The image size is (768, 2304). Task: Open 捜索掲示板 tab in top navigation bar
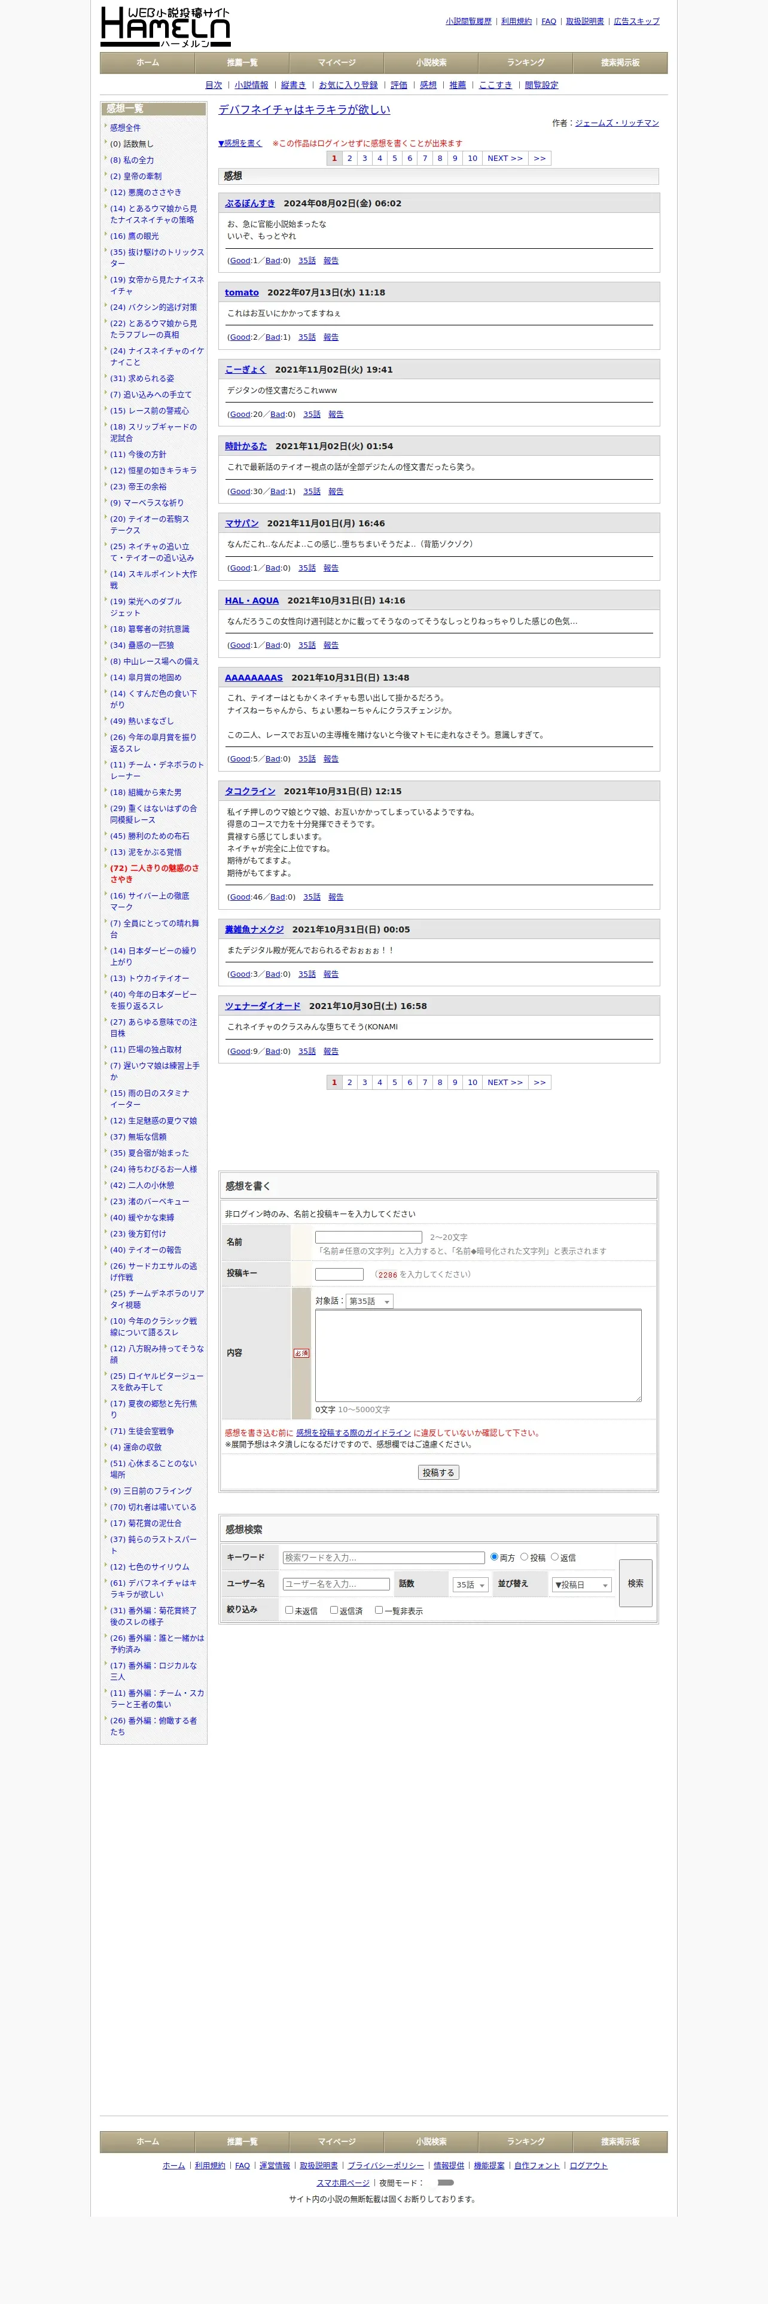620,63
